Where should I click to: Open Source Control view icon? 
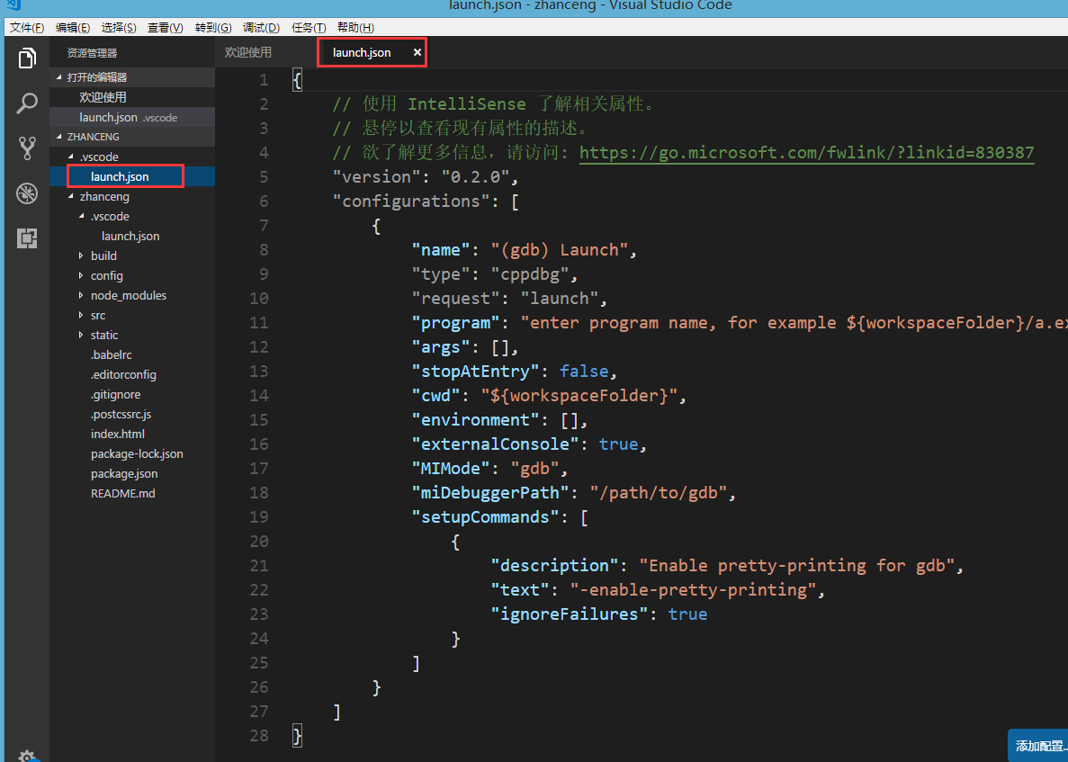tap(27, 148)
